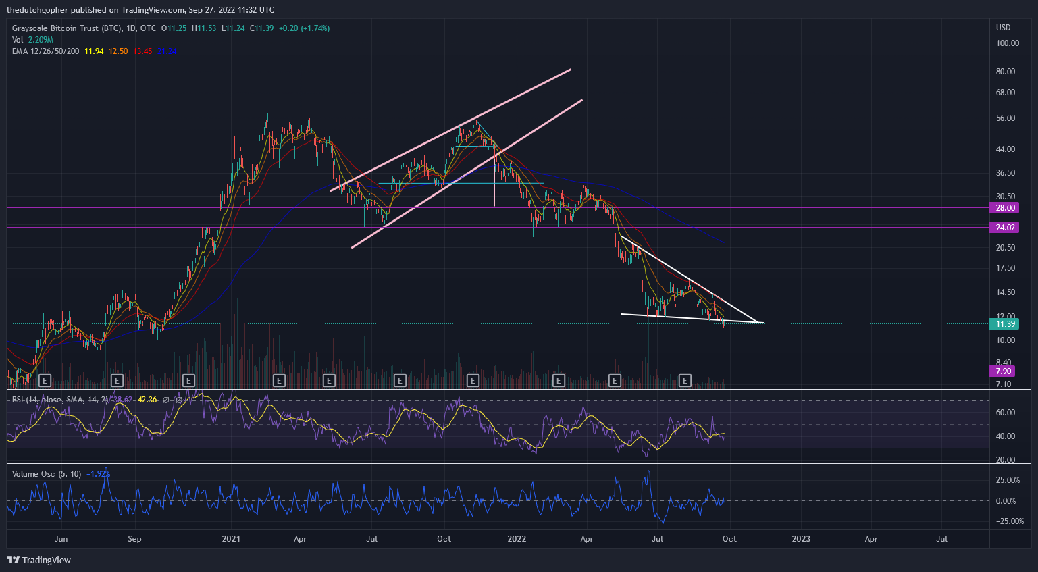
Task: Click the 56.00 price axis label
Action: pos(1006,118)
